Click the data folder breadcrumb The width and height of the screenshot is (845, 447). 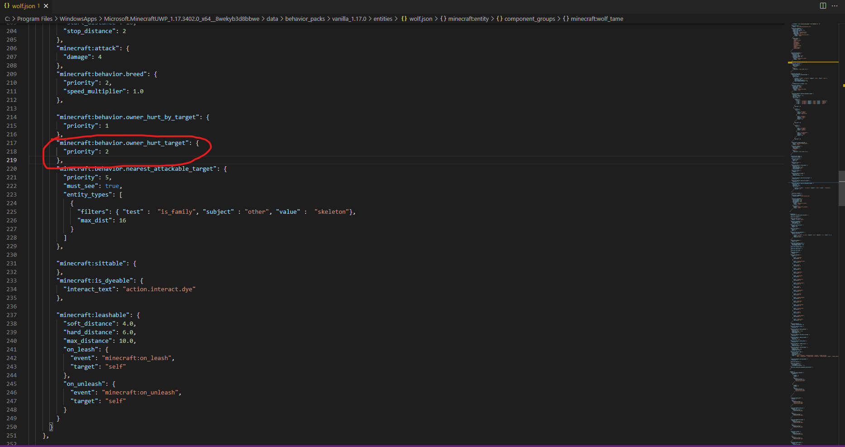(x=272, y=19)
